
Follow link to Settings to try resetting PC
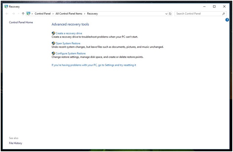click(x=94, y=65)
